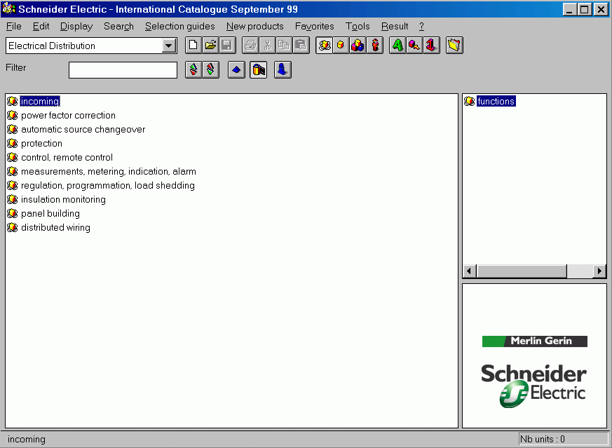This screenshot has height=448, width=612.
Task: Click into the Filter text field
Action: 123,70
